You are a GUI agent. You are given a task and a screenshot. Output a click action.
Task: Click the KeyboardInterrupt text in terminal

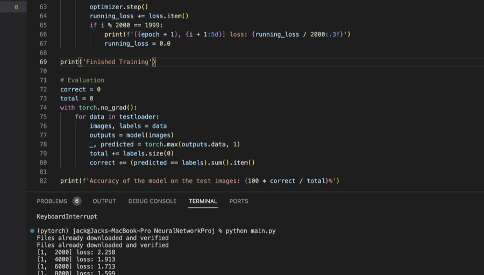tap(67, 216)
